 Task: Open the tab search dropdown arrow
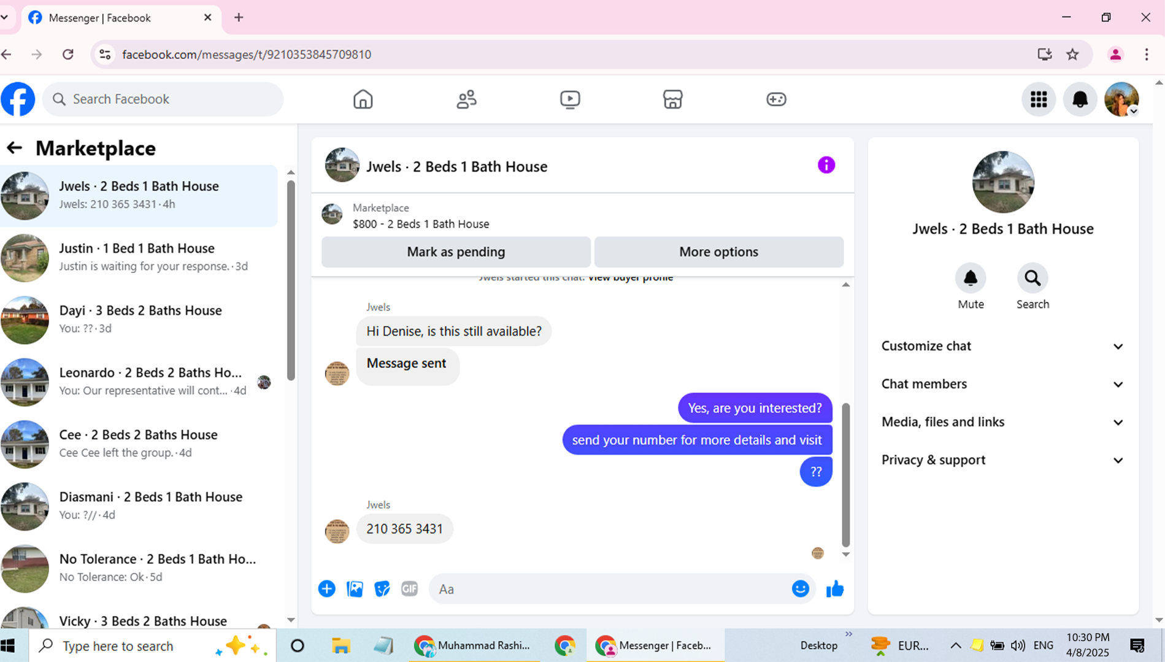[x=4, y=17]
